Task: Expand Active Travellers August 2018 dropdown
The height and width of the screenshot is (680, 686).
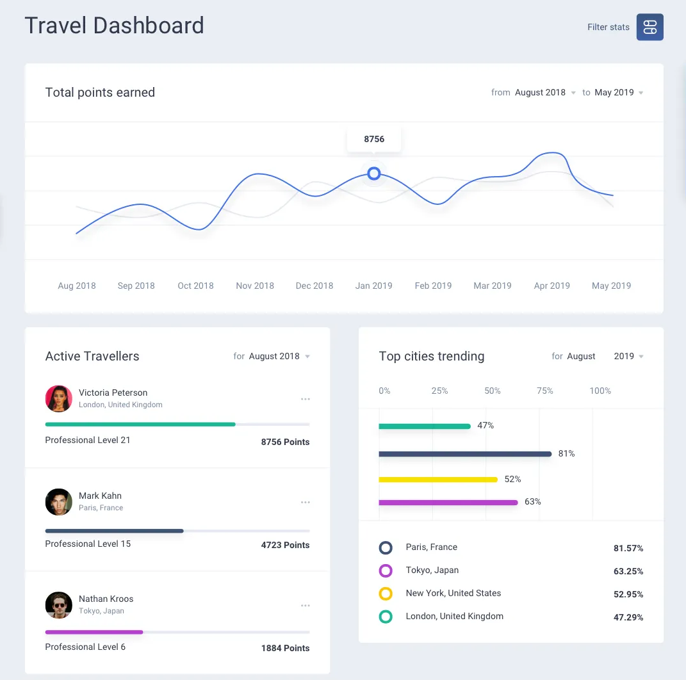Action: coord(279,357)
